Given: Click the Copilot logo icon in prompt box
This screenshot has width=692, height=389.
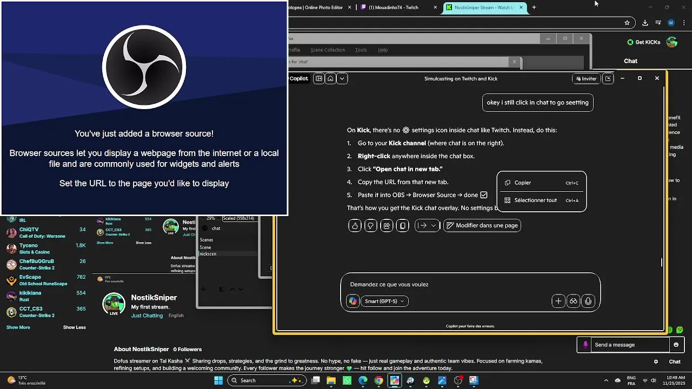Looking at the screenshot, I should (x=353, y=301).
